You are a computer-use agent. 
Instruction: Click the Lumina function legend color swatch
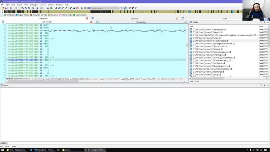pyautogui.click(x=74, y=15)
